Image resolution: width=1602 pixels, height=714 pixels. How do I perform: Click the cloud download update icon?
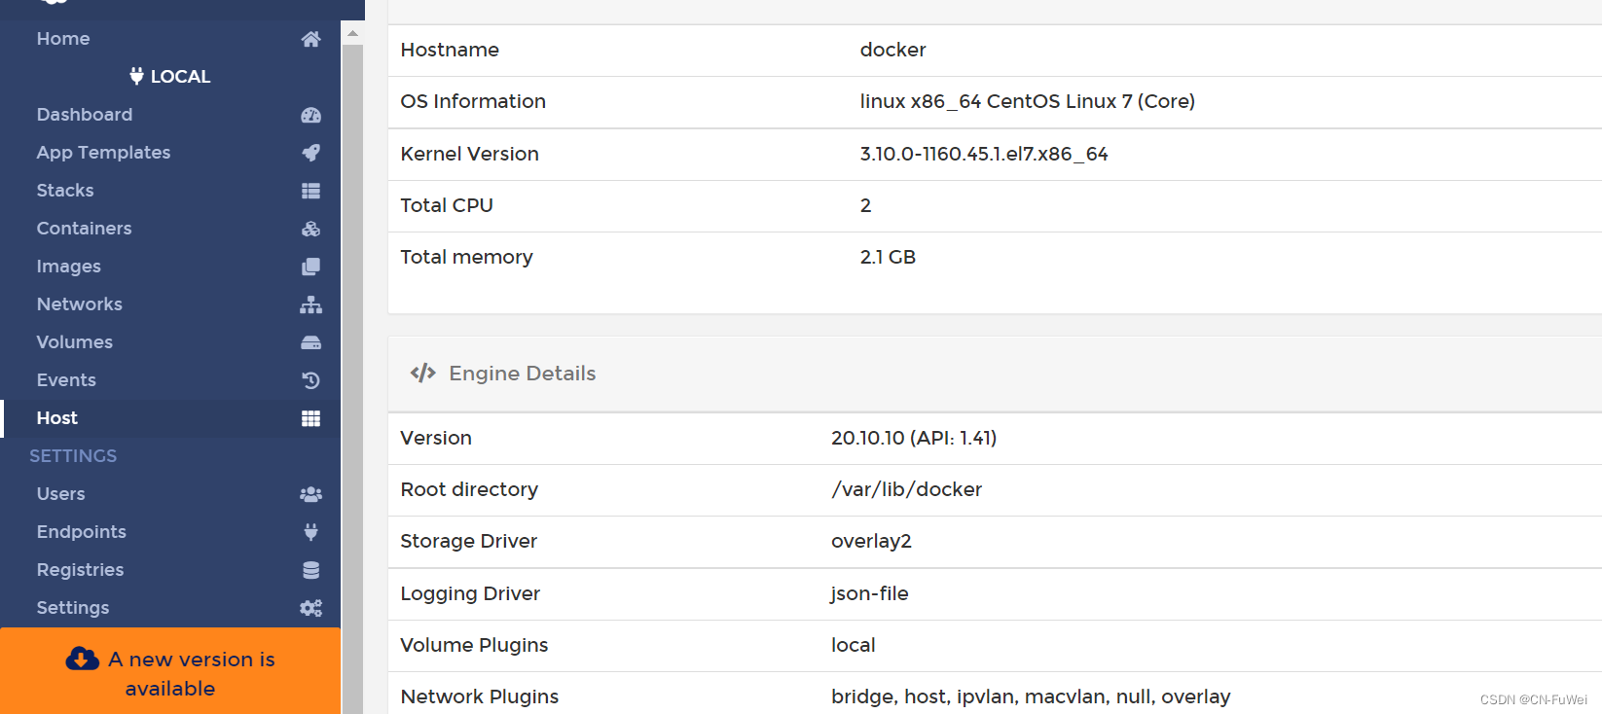pyautogui.click(x=83, y=659)
